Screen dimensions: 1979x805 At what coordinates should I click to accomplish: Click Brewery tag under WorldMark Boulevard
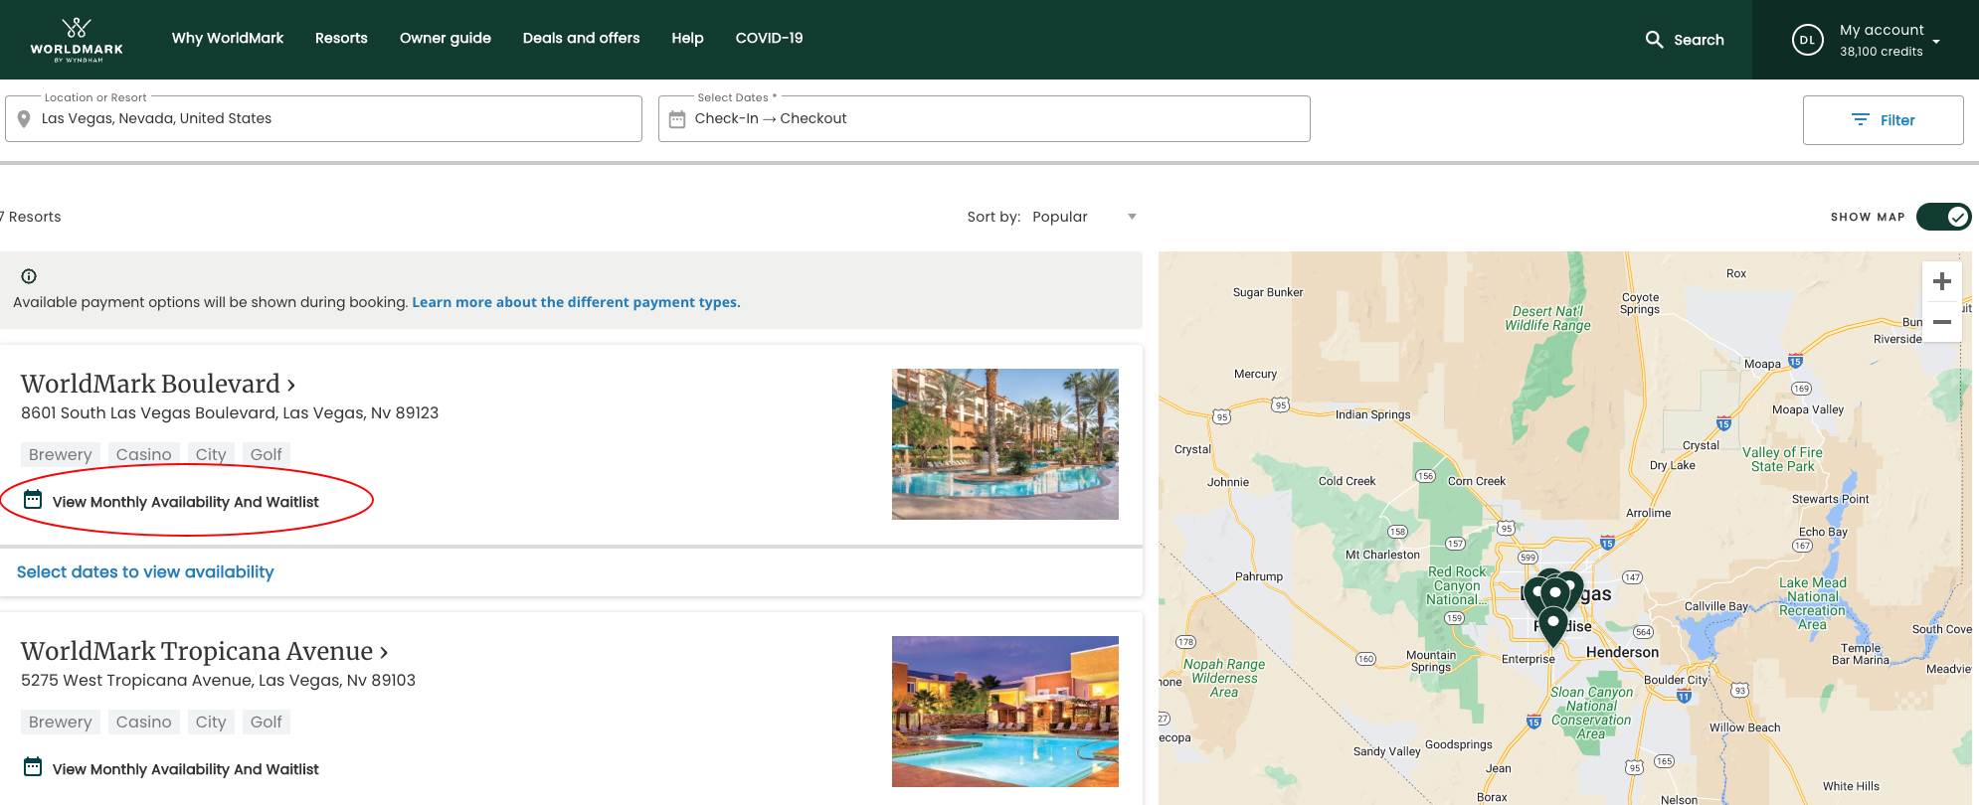[x=61, y=454]
